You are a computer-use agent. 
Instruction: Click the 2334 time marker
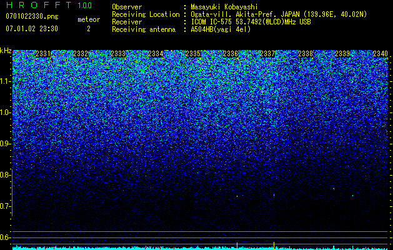[x=156, y=54]
